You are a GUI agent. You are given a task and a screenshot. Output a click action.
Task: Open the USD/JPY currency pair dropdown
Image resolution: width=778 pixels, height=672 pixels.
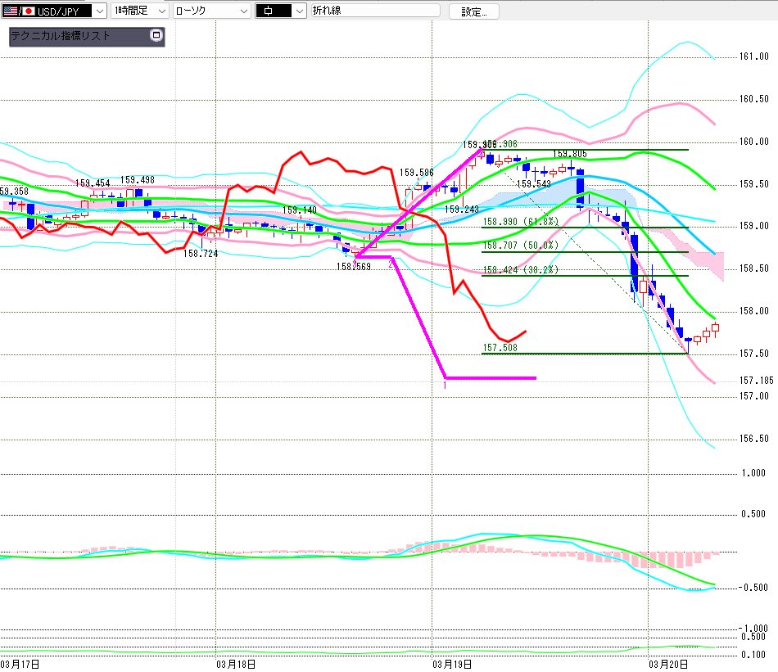point(99,11)
